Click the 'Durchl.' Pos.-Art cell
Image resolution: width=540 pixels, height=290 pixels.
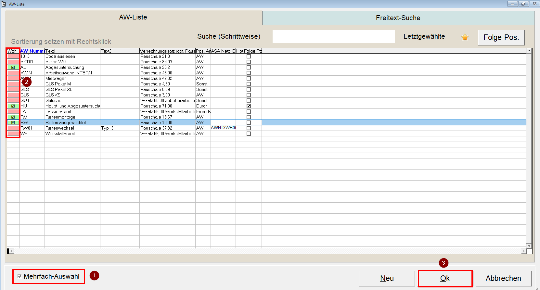(x=203, y=106)
